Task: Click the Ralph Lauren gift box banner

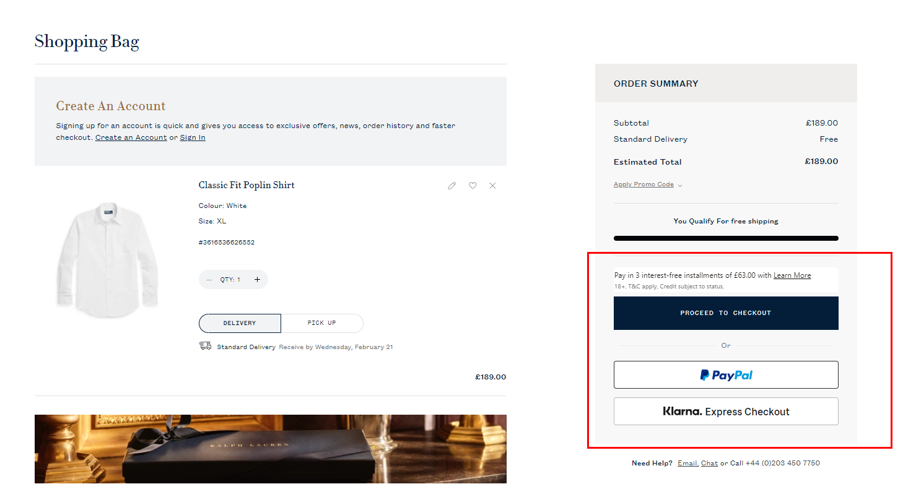Action: 271,449
